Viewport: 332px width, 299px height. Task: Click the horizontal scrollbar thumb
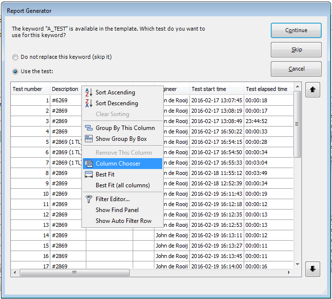pyautogui.click(x=74, y=272)
